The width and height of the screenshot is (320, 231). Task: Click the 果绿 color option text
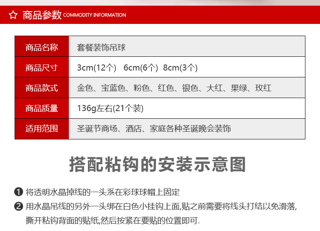click(239, 88)
